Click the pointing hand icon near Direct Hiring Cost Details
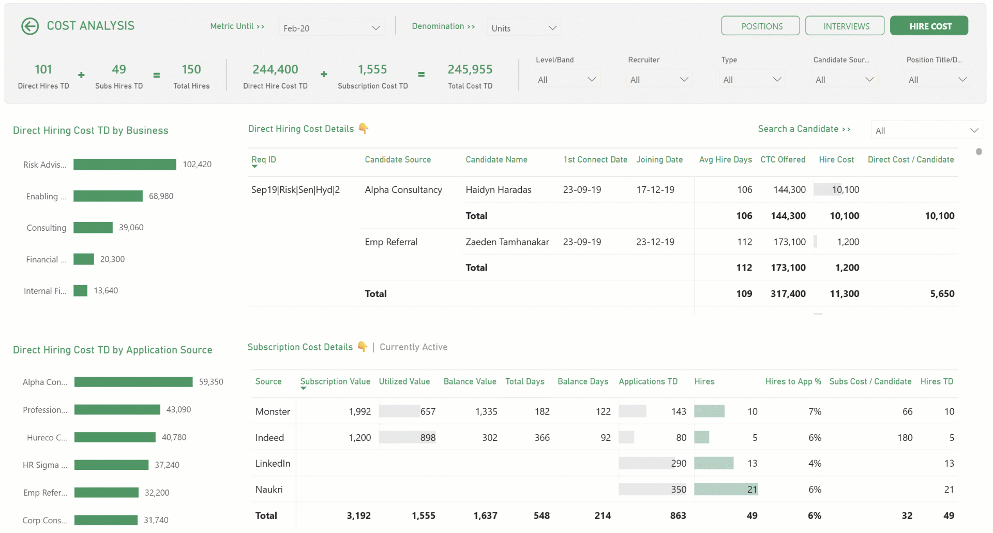993x533 pixels. click(364, 128)
